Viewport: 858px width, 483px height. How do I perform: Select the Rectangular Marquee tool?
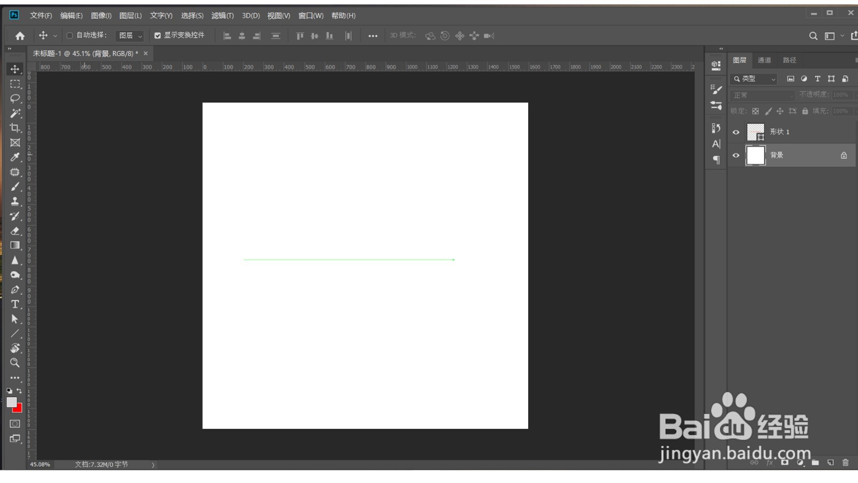point(15,84)
